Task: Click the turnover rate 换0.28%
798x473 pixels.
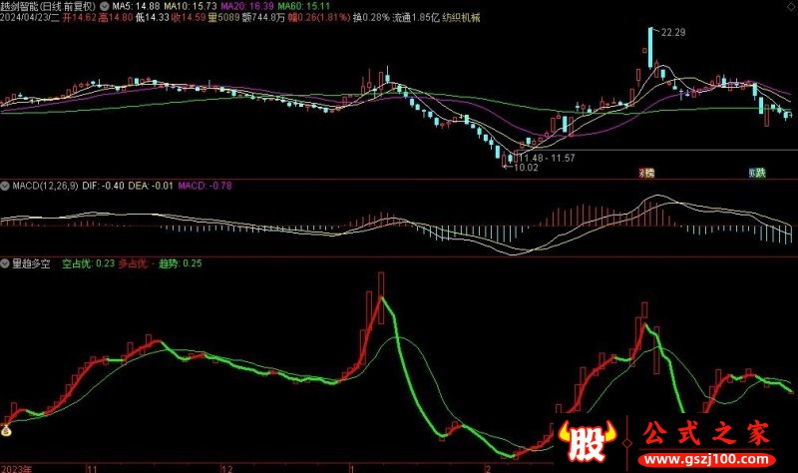Action: click(371, 18)
